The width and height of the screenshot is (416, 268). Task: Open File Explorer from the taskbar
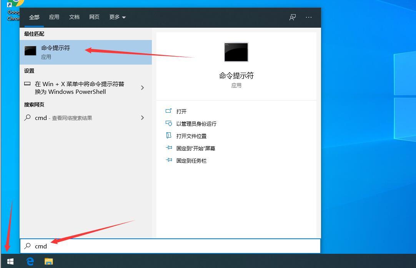point(48,261)
